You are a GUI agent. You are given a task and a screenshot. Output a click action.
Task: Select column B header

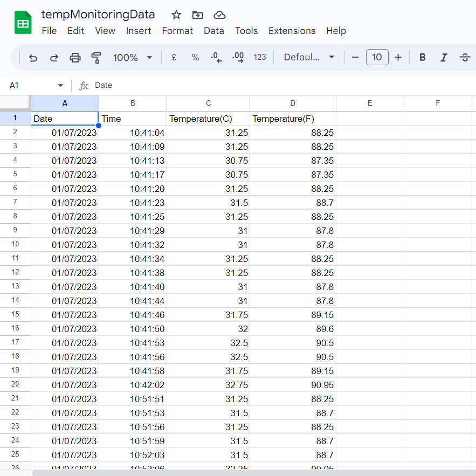(x=133, y=103)
